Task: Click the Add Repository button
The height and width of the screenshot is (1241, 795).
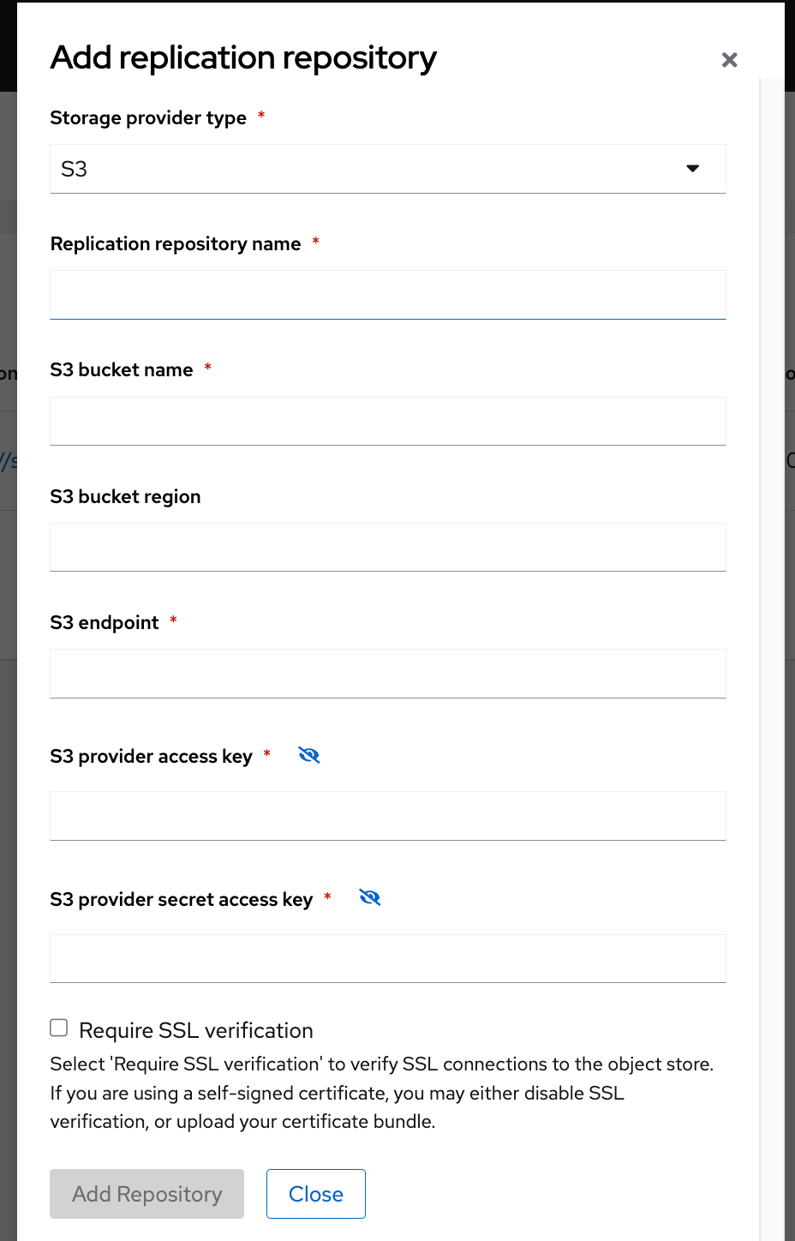Action: point(147,1194)
